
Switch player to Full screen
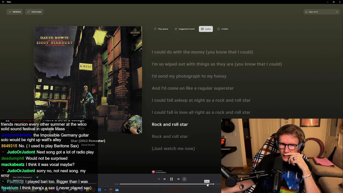click(x=34, y=12)
